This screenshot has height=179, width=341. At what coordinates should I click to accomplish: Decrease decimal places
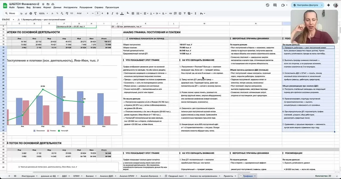62,13
